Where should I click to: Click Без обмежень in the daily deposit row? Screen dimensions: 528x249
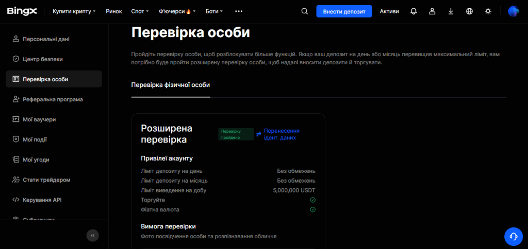tap(296, 171)
